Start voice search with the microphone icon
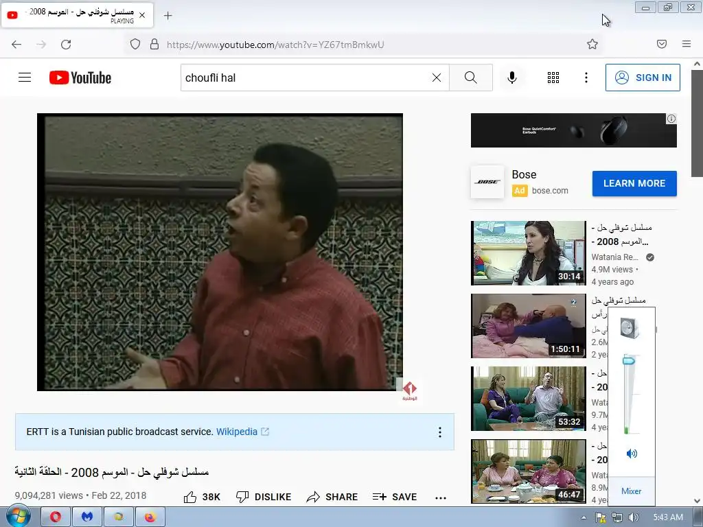This screenshot has height=527, width=703. tap(512, 78)
